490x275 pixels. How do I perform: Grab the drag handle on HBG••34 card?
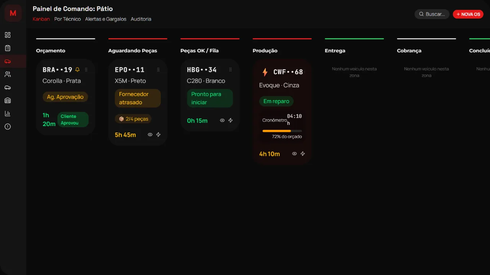(230, 70)
